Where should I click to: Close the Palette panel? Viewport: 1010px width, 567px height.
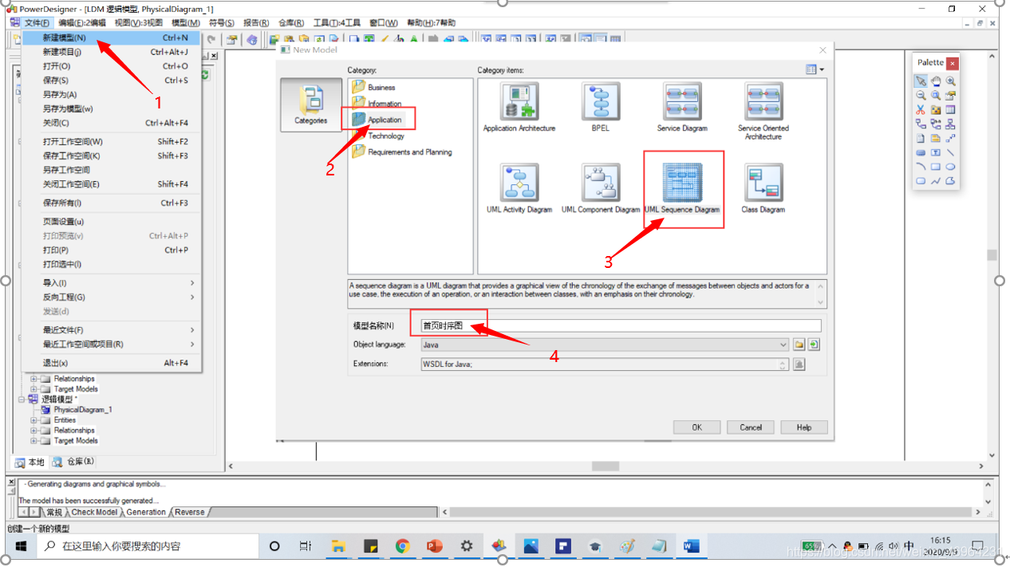coord(953,63)
